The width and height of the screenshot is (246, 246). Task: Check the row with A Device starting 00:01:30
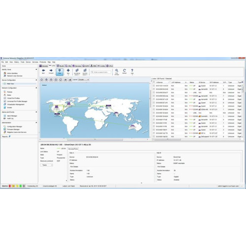[154, 86]
